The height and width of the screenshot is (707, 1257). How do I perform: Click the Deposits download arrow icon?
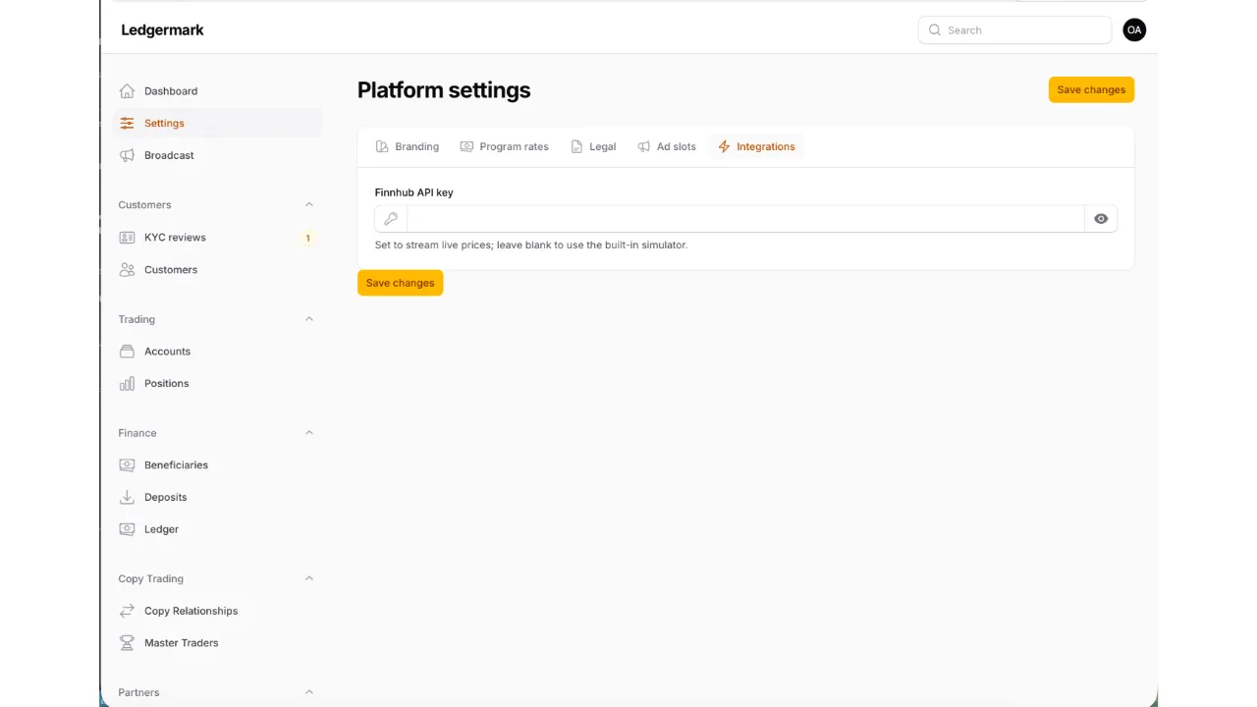coord(127,498)
